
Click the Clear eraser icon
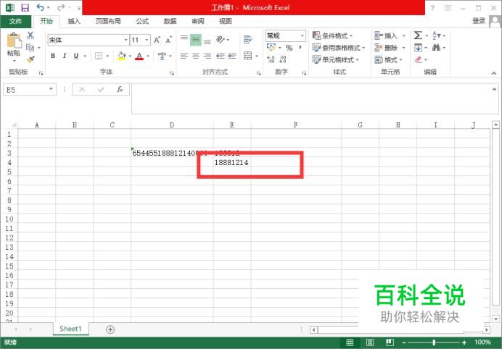(x=419, y=59)
